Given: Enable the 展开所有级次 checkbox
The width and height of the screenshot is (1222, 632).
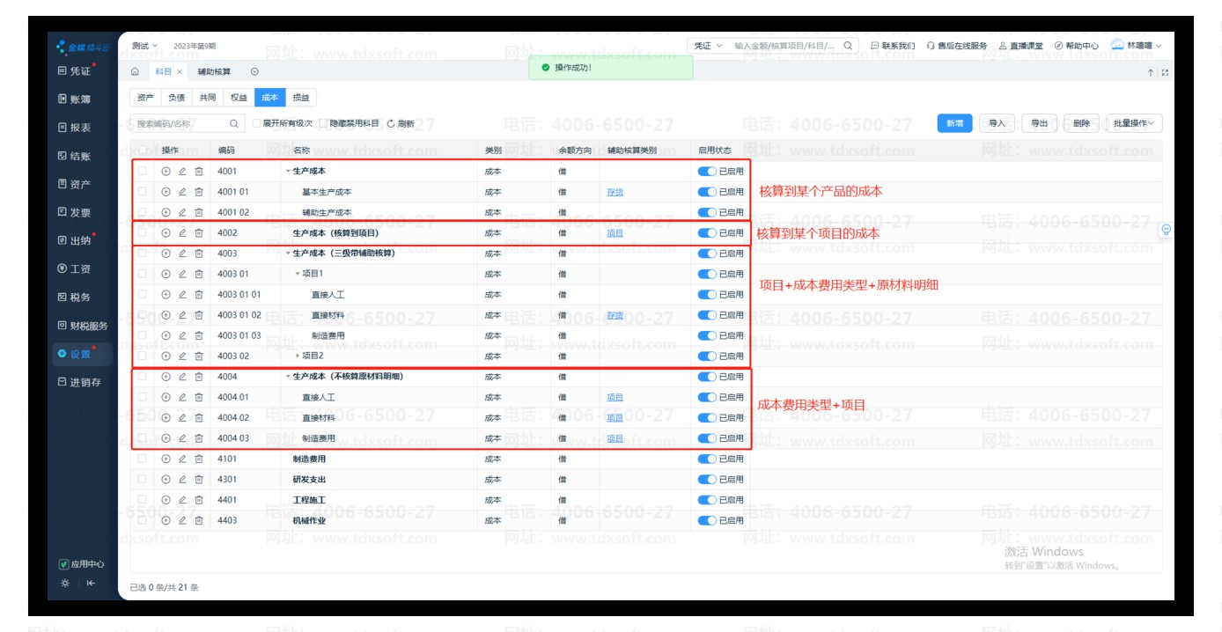Looking at the screenshot, I should [x=257, y=124].
